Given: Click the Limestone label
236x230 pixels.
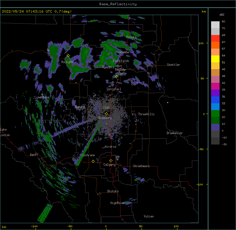Looking at the screenshot, I should tap(42, 97).
